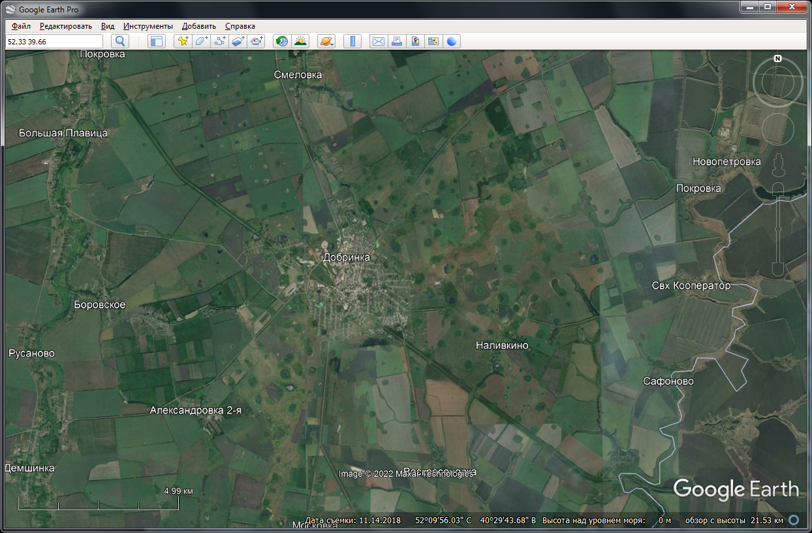Click the zoom-in end of the zoom slider

778,188
